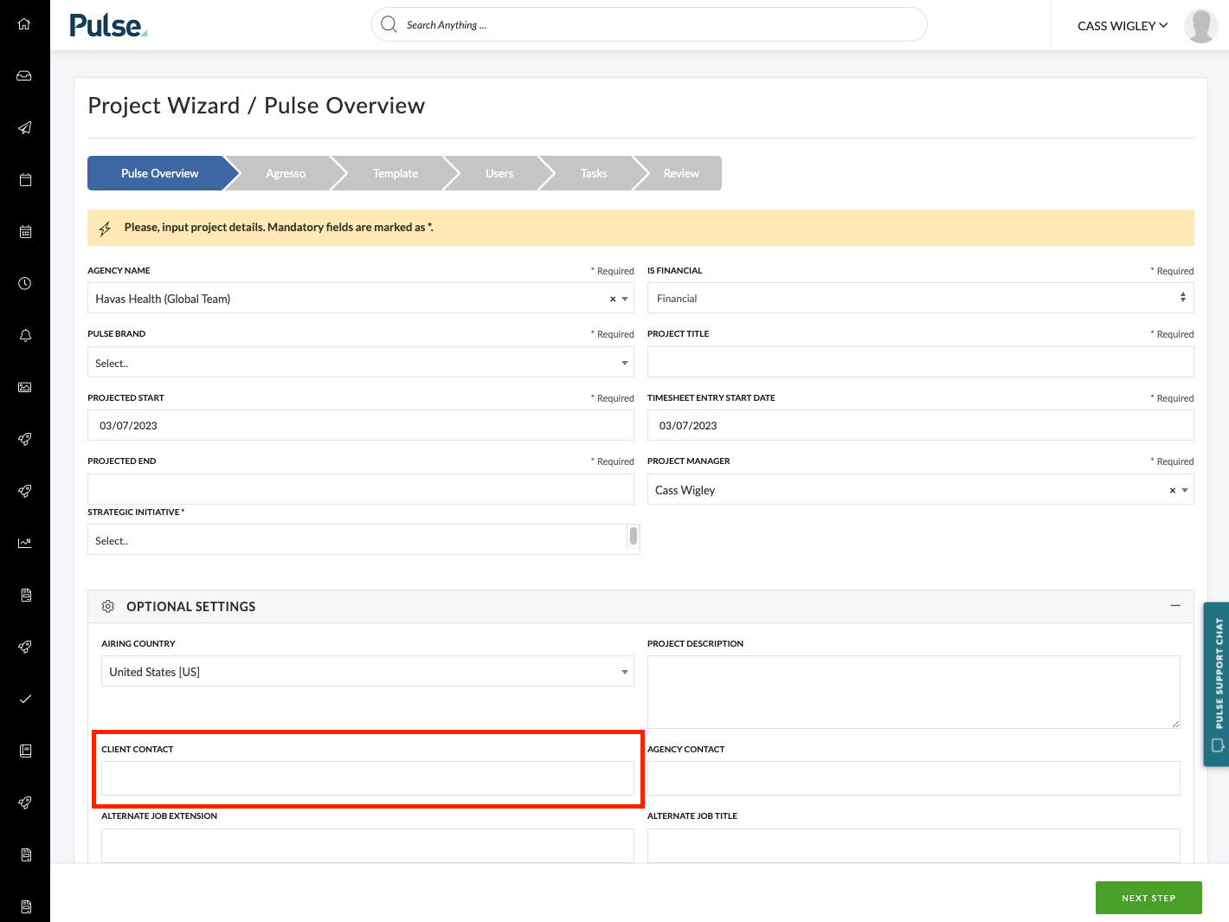Go to the Home icon in sidebar
1229x922 pixels.
[x=24, y=24]
